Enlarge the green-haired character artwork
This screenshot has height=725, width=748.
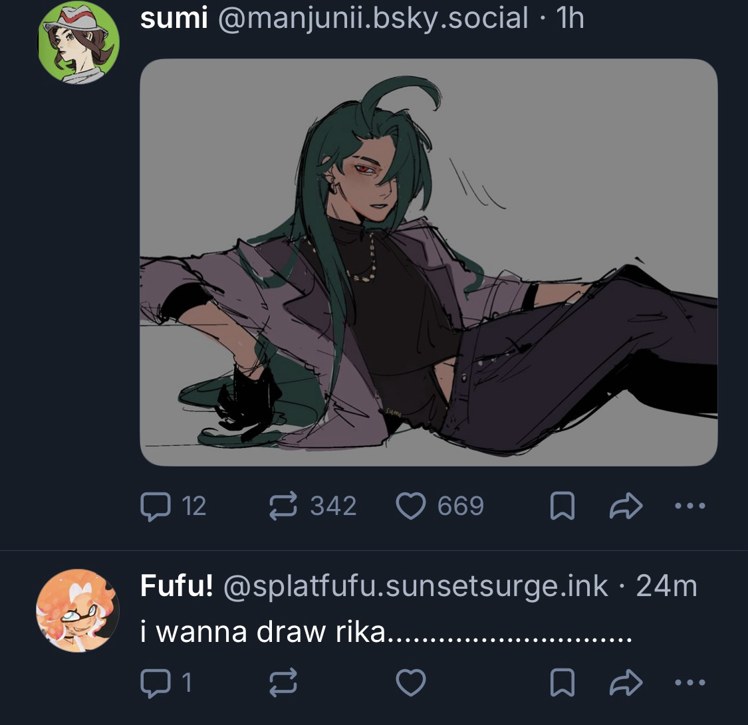428,262
